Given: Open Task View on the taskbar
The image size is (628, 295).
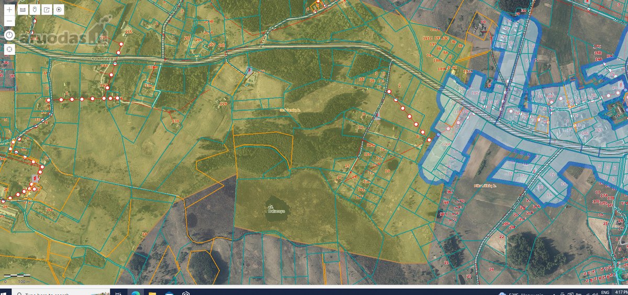Looking at the screenshot, I should click(x=118, y=293).
